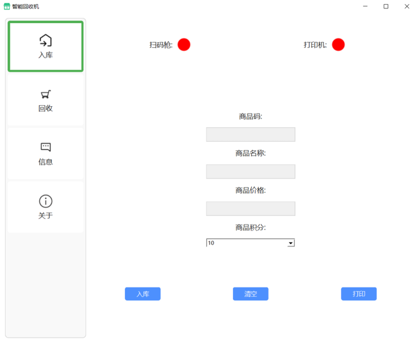Image resolution: width=420 pixels, height=339 pixels.
Task: Click the red 扫码枪 status indicator
Action: [x=184, y=45]
